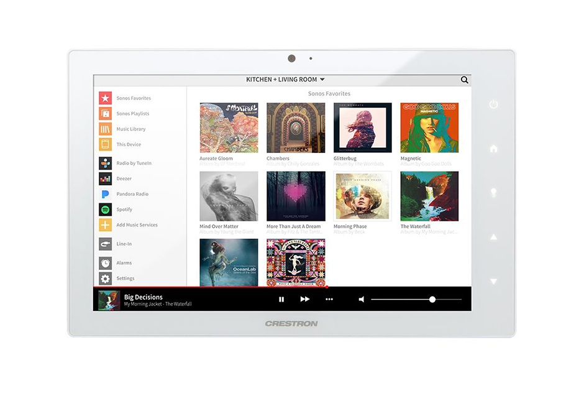
Task: Click 'My Morning Jacket - The Waterfall' subtitle
Action: tap(158, 304)
